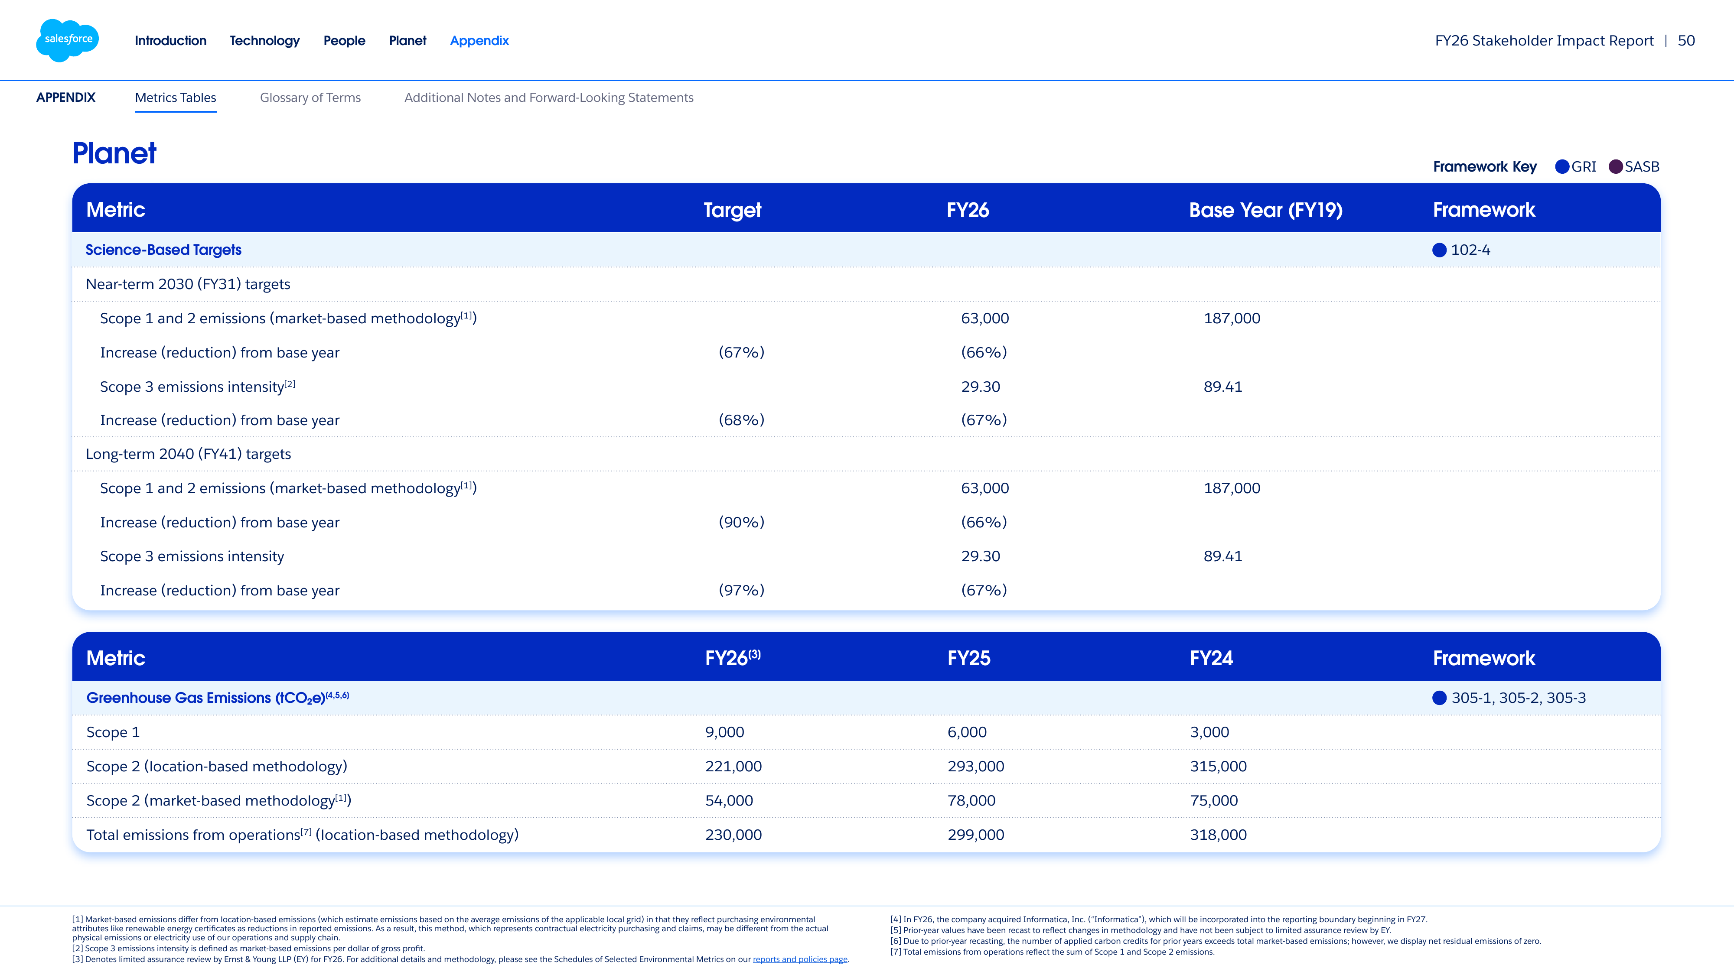Click the SASB purple dot in Framework Key
Viewport: 1734px width, 975px height.
1615,167
